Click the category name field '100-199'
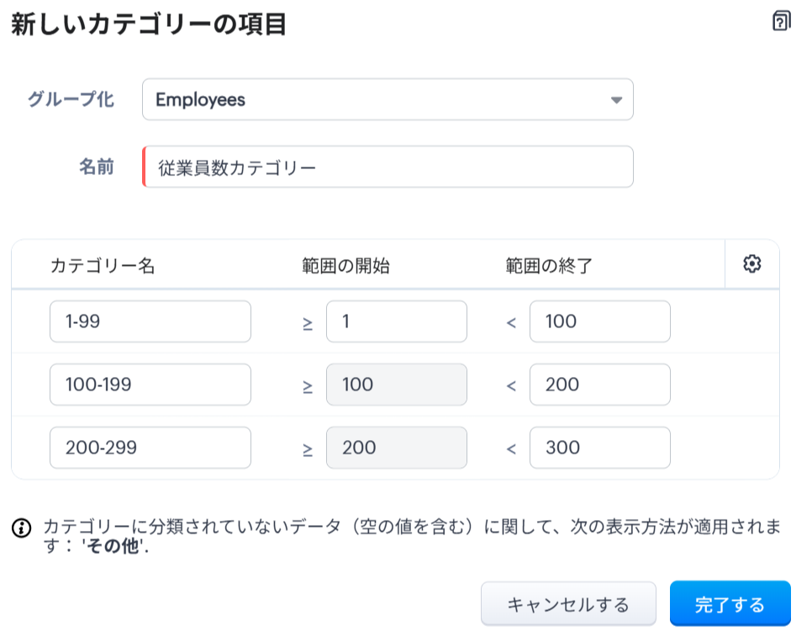Image resolution: width=812 pixels, height=637 pixels. tap(150, 385)
